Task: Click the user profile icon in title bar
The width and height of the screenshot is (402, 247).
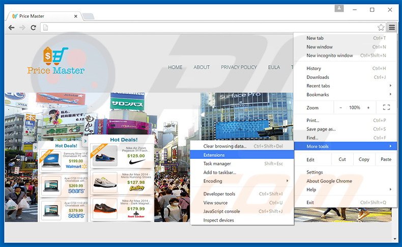Action: pyautogui.click(x=339, y=9)
